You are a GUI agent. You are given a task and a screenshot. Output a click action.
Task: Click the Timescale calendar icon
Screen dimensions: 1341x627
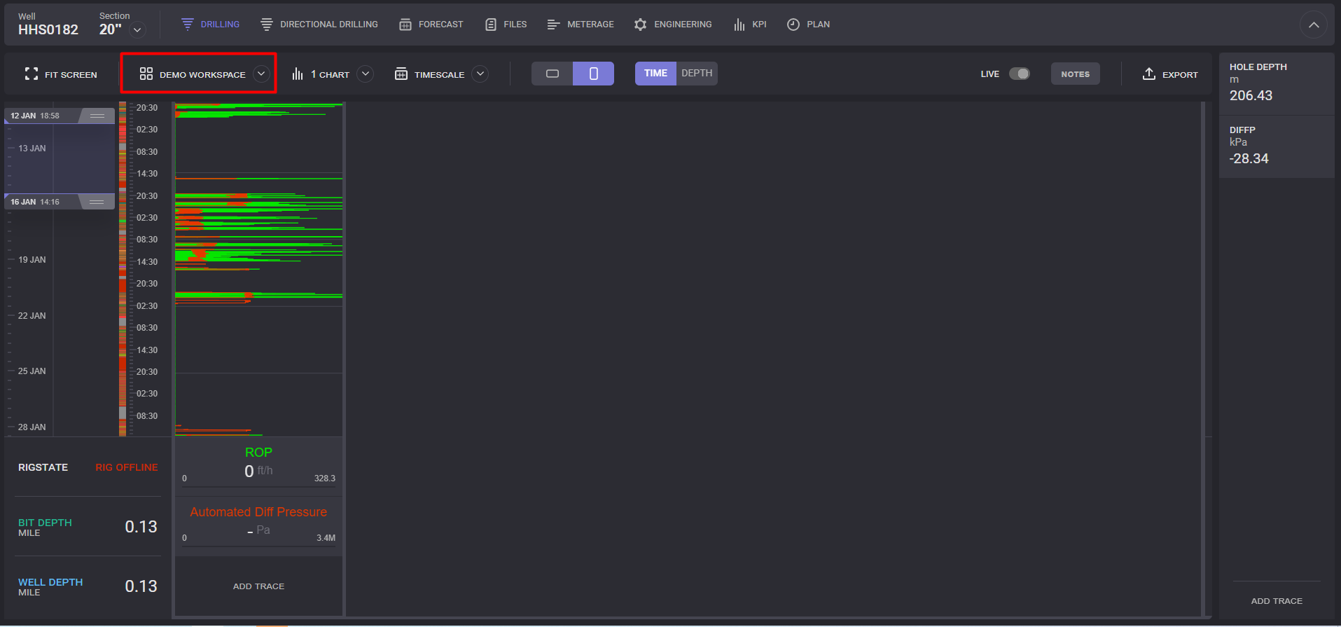[x=401, y=74]
